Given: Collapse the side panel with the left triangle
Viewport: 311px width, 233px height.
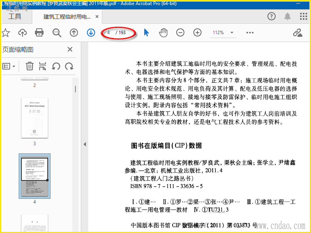Looking at the screenshot, I should point(85,144).
